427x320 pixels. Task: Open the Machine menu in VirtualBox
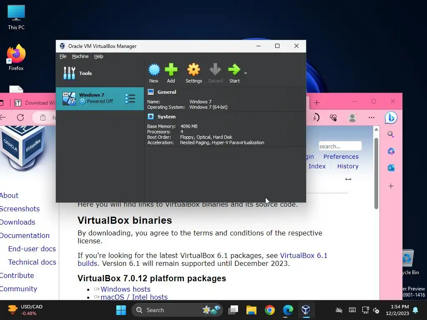[x=80, y=56]
